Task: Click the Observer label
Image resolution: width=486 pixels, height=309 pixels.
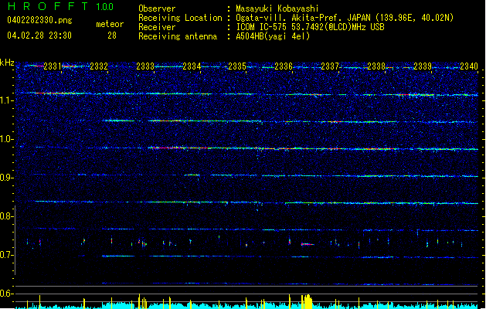Action: [157, 8]
